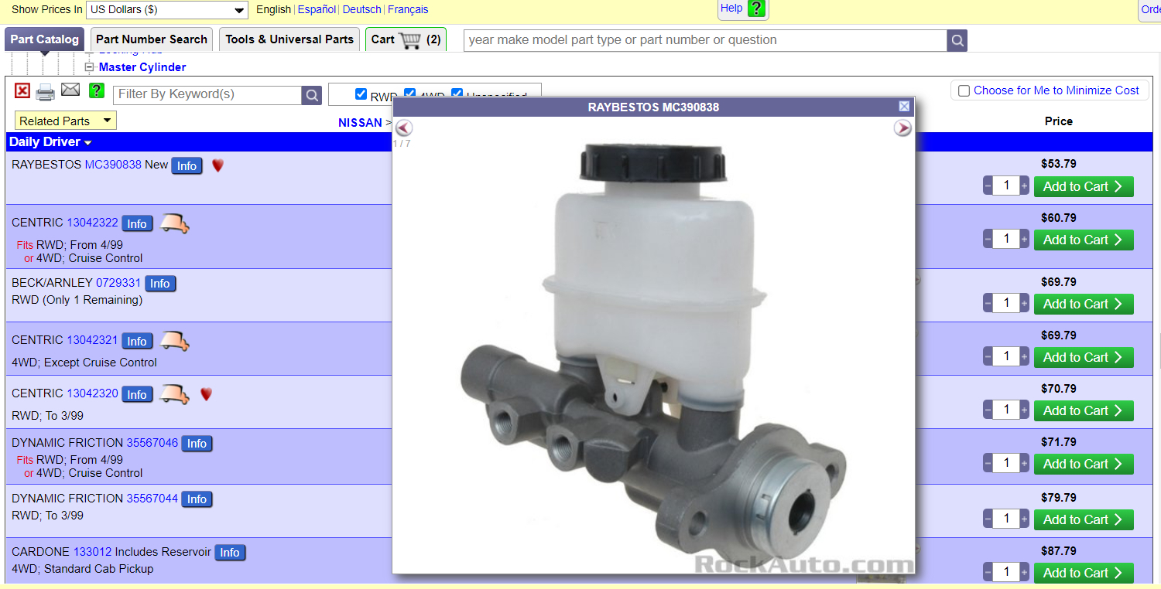Toggle the RWD filter checkbox
This screenshot has height=589, width=1161.
click(x=361, y=94)
